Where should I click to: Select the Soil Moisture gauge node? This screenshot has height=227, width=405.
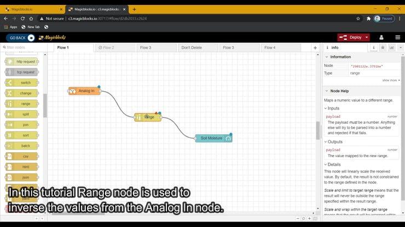point(213,138)
